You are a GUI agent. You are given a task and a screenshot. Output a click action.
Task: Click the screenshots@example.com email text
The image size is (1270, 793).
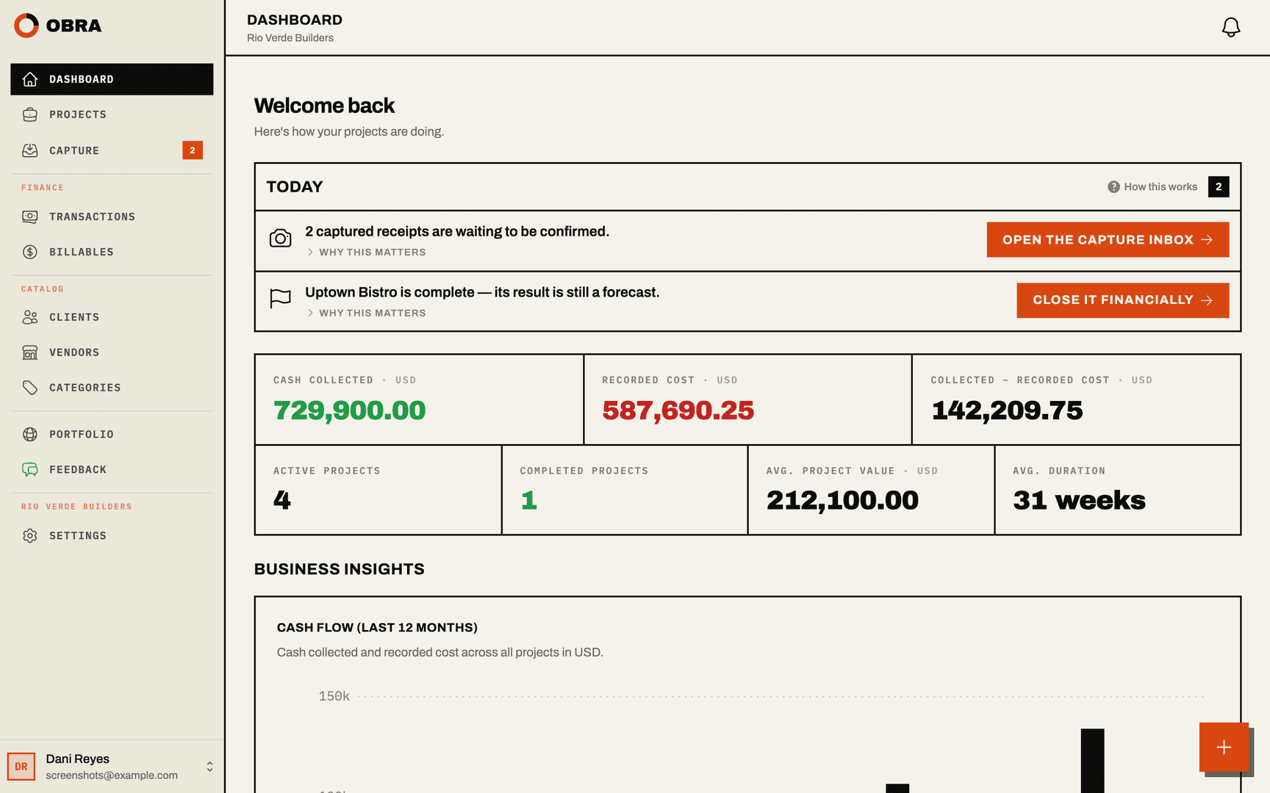[112, 775]
